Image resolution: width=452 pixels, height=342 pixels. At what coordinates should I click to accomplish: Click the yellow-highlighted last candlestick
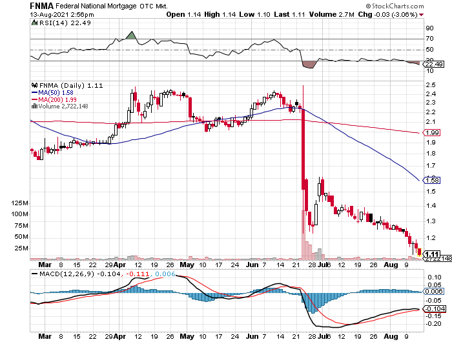(x=419, y=252)
